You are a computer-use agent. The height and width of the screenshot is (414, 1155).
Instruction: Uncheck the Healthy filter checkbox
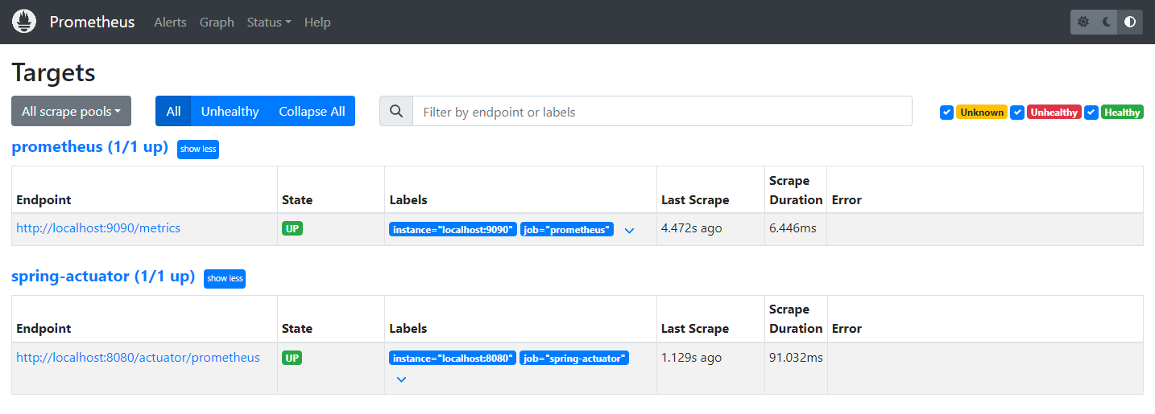1091,113
